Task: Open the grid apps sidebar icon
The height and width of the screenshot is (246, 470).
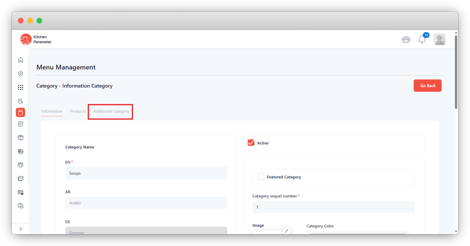Action: [x=20, y=87]
